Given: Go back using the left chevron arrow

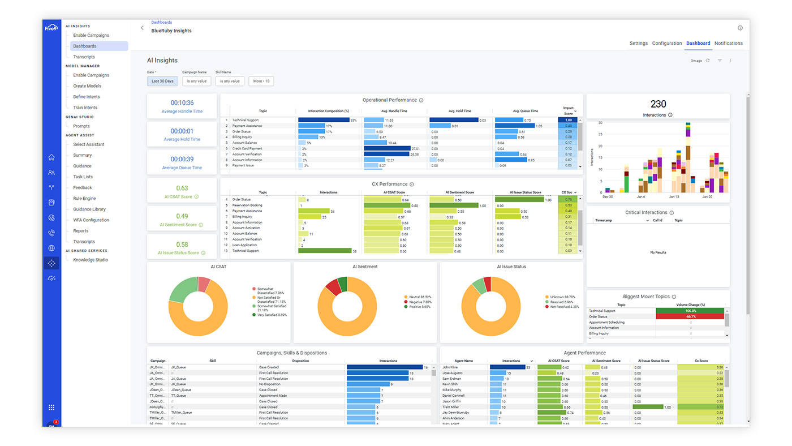Looking at the screenshot, I should (142, 28).
